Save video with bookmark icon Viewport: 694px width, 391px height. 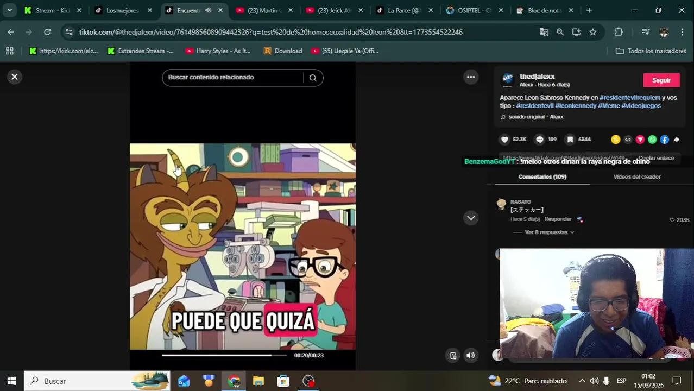pos(570,140)
